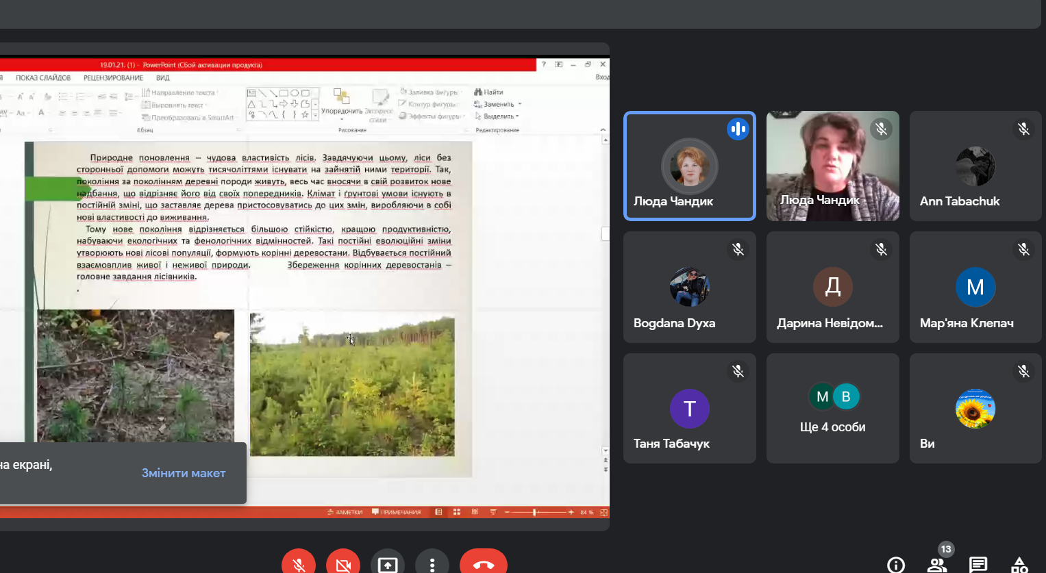1046x573 pixels.
Task: Click the Змінити макет button
Action: click(x=184, y=473)
